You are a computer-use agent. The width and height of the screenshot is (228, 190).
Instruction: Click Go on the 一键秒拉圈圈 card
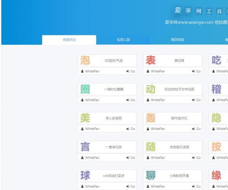pyautogui.click(x=131, y=100)
